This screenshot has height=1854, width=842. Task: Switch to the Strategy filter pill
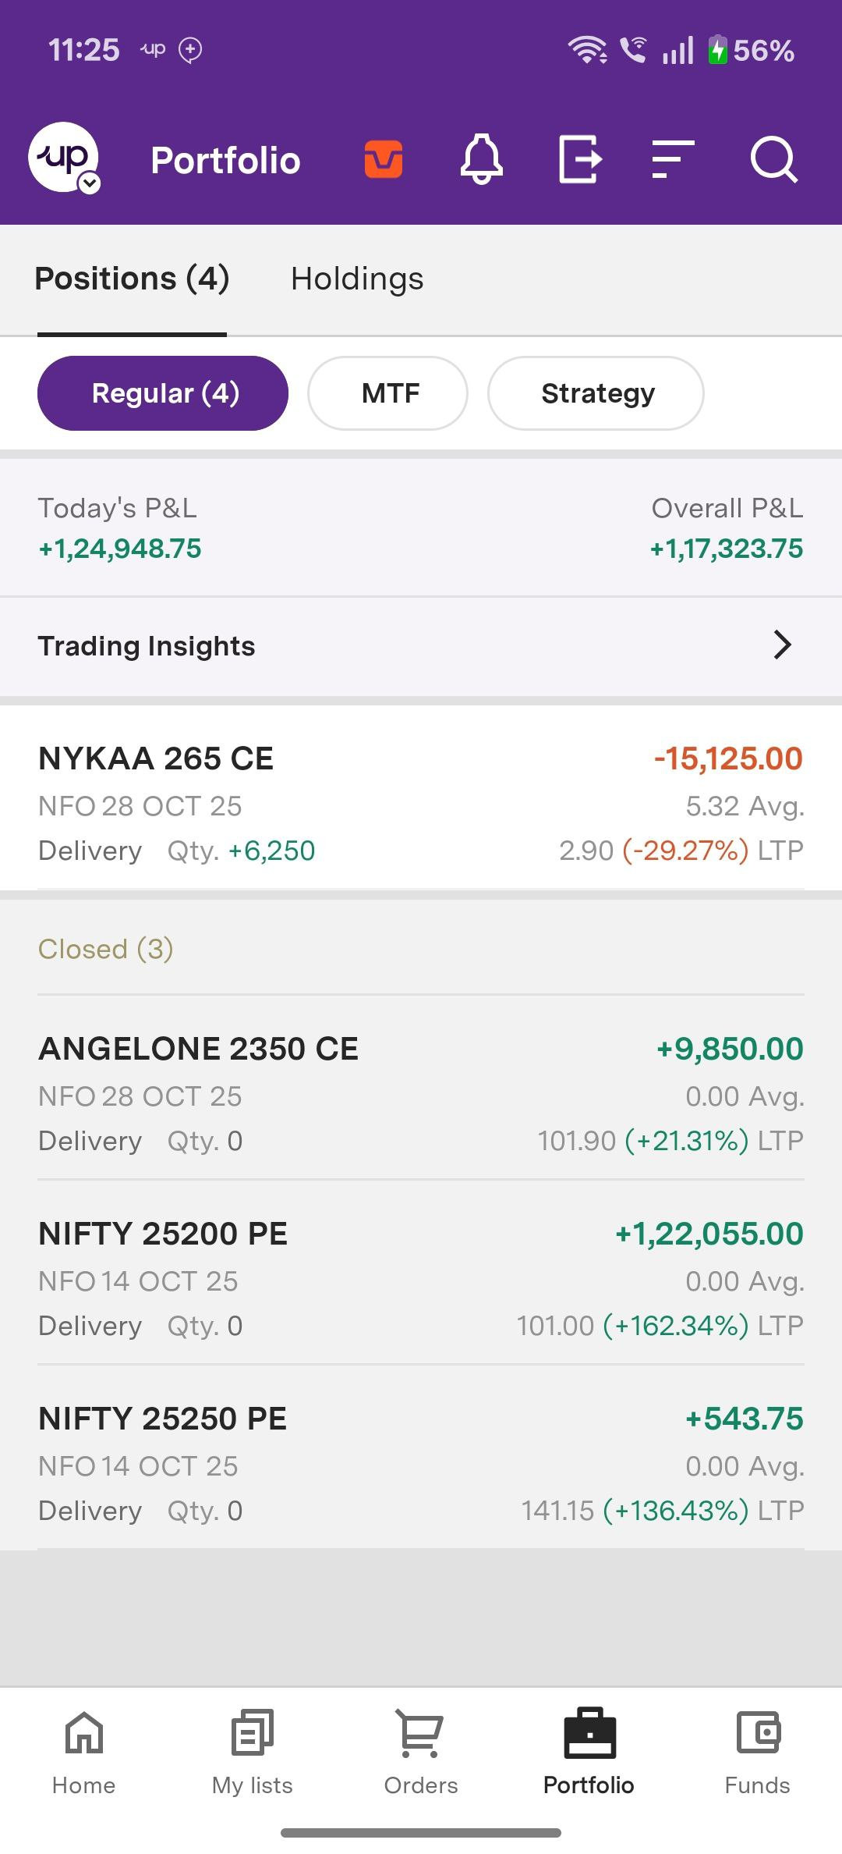(596, 393)
